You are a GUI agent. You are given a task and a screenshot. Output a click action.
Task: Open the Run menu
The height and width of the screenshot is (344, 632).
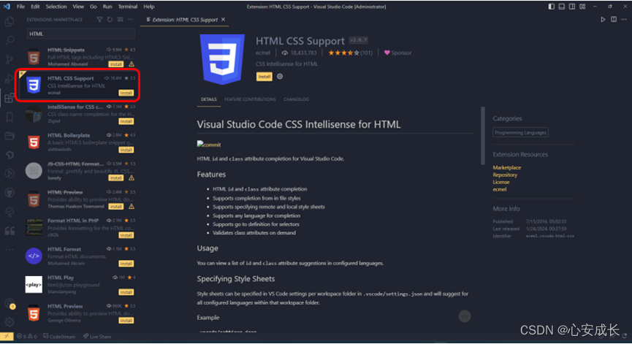[107, 7]
